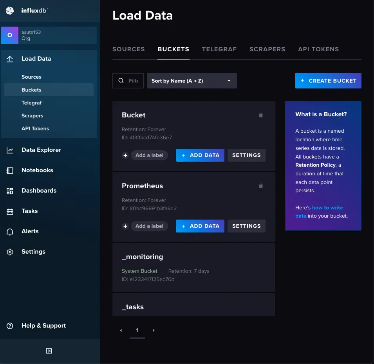
Task: Switch to the TELEGRAF tab
Action: click(x=219, y=49)
